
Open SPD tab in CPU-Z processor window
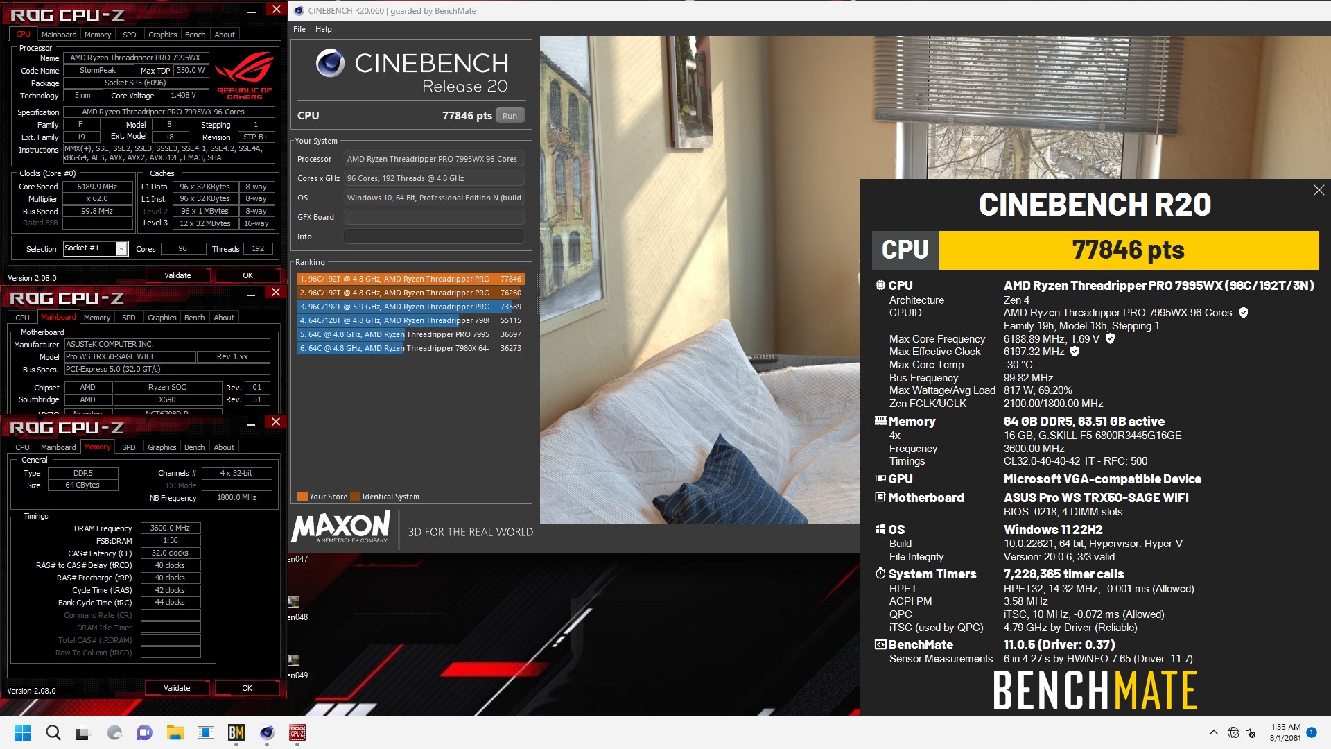click(x=130, y=35)
